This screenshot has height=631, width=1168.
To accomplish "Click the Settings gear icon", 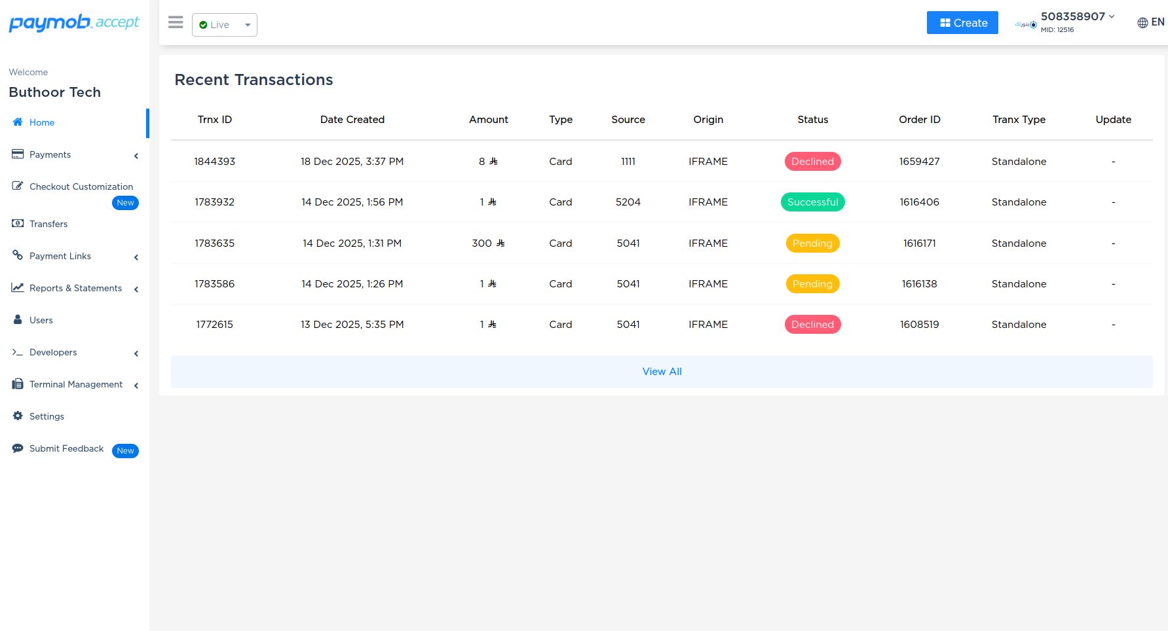I will point(18,416).
